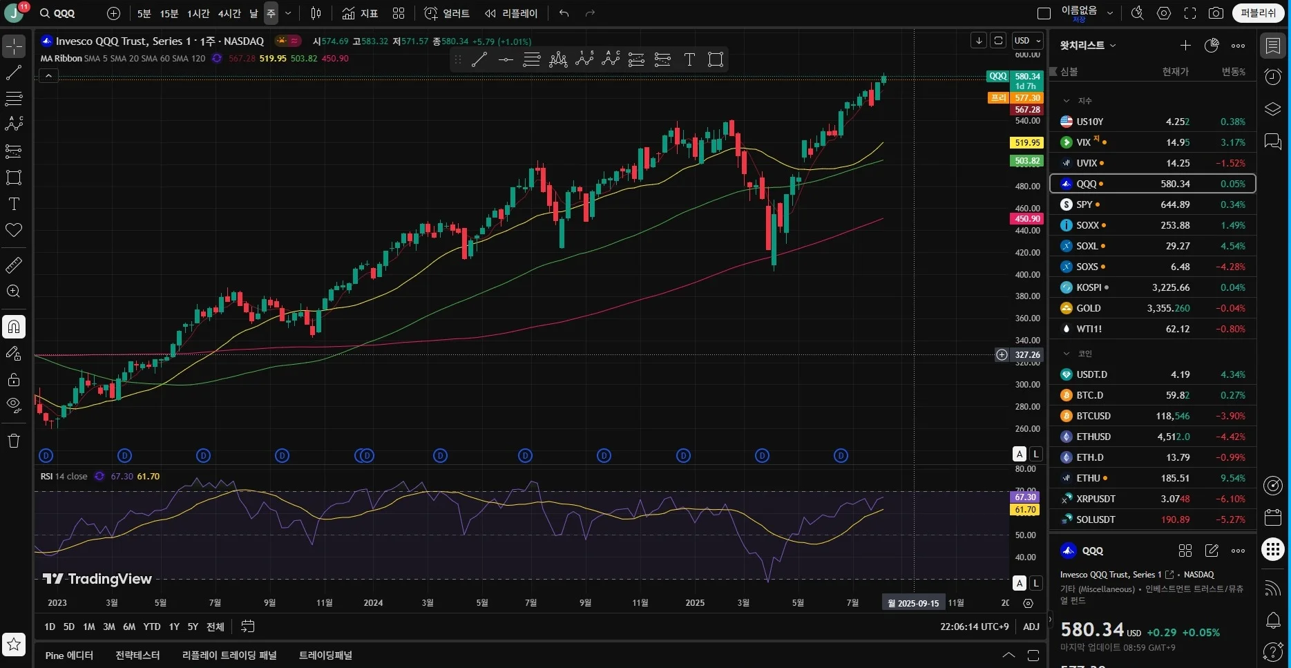Open the USD currency dropdown
1291x668 pixels.
(1028, 41)
